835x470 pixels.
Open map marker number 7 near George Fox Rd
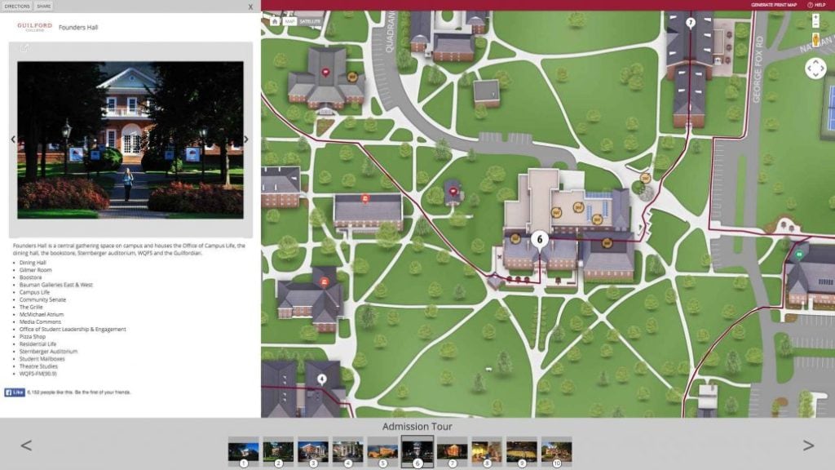click(x=691, y=22)
